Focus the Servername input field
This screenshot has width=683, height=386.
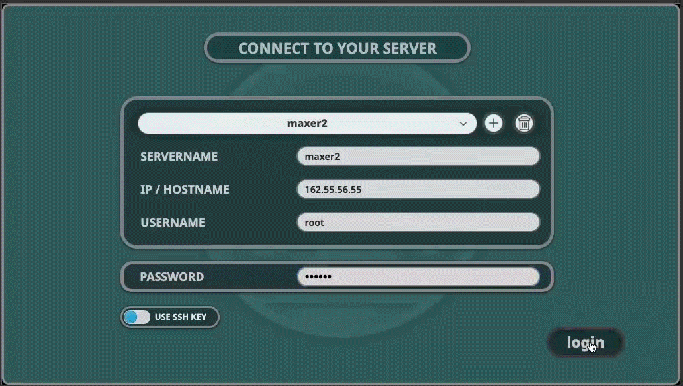(418, 156)
